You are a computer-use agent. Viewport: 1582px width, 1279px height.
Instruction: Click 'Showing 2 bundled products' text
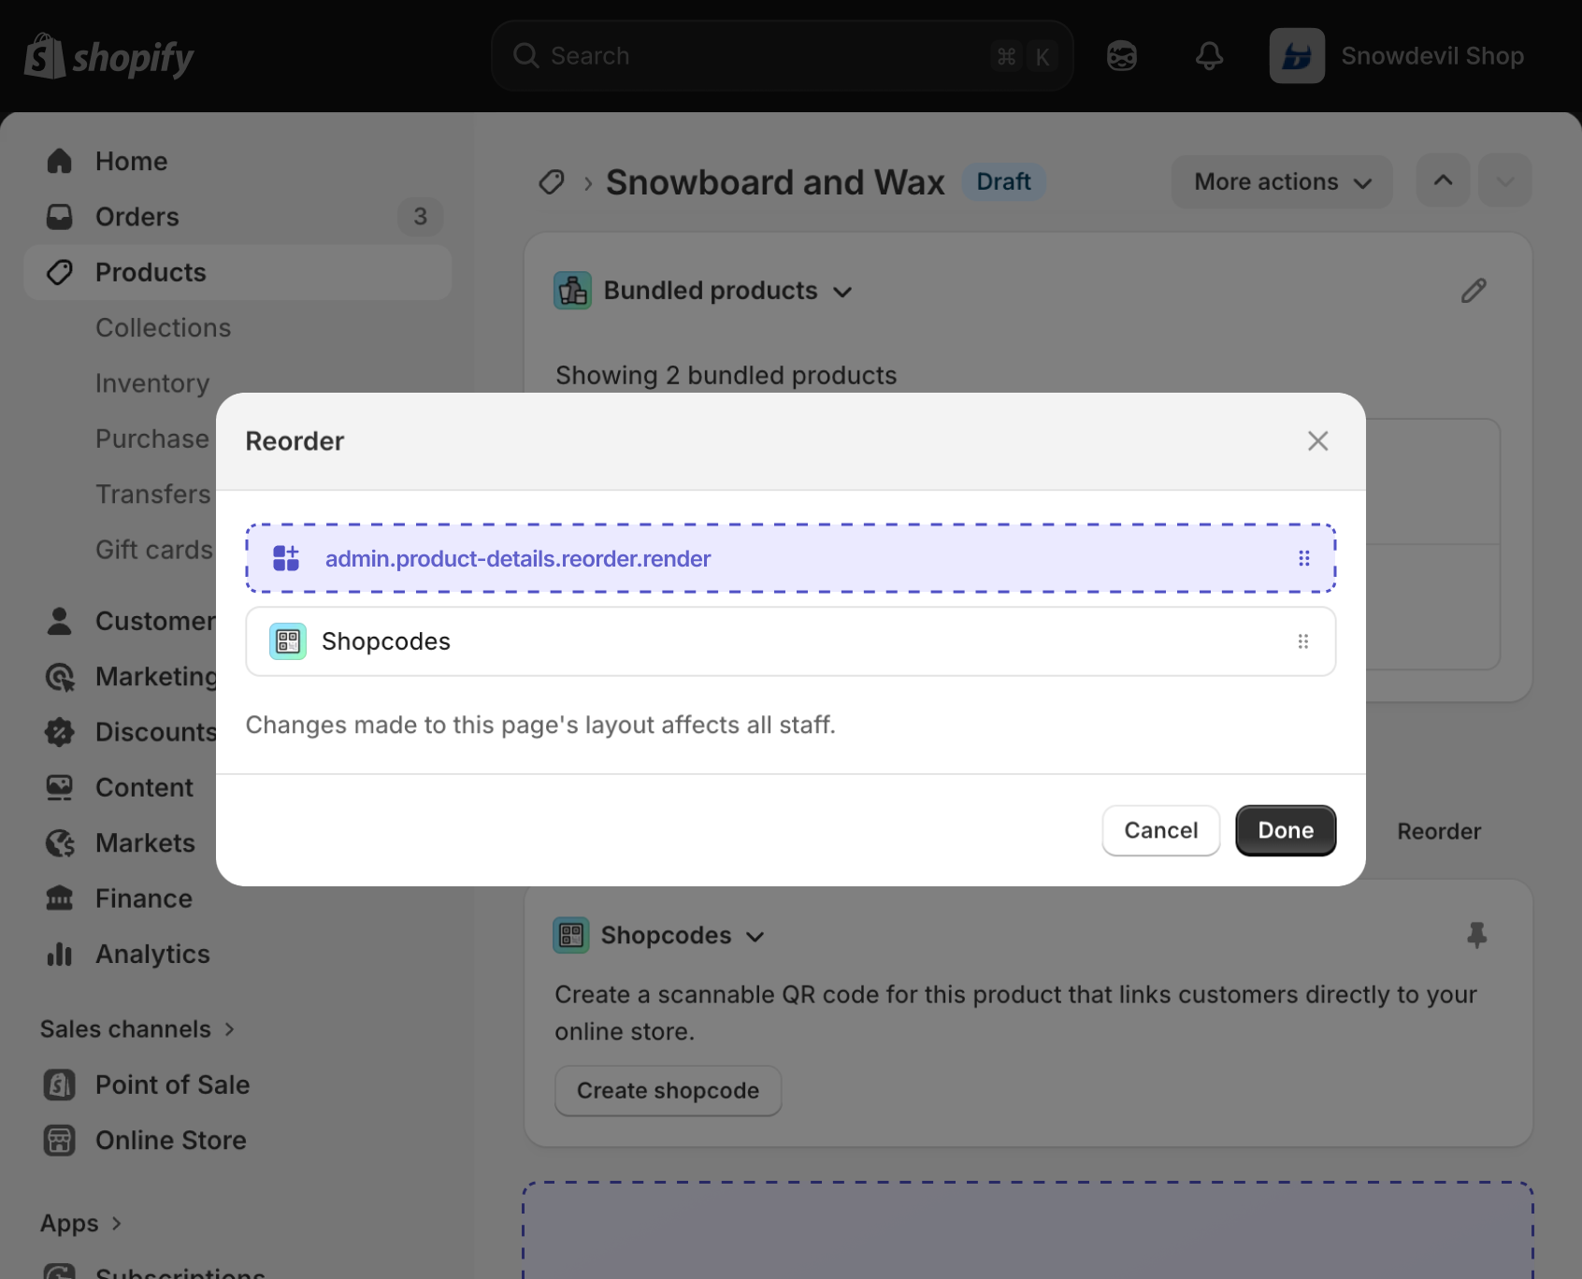[x=726, y=376]
